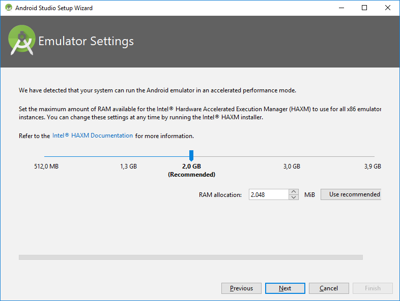Click the blue RAM slider handle

191,155
